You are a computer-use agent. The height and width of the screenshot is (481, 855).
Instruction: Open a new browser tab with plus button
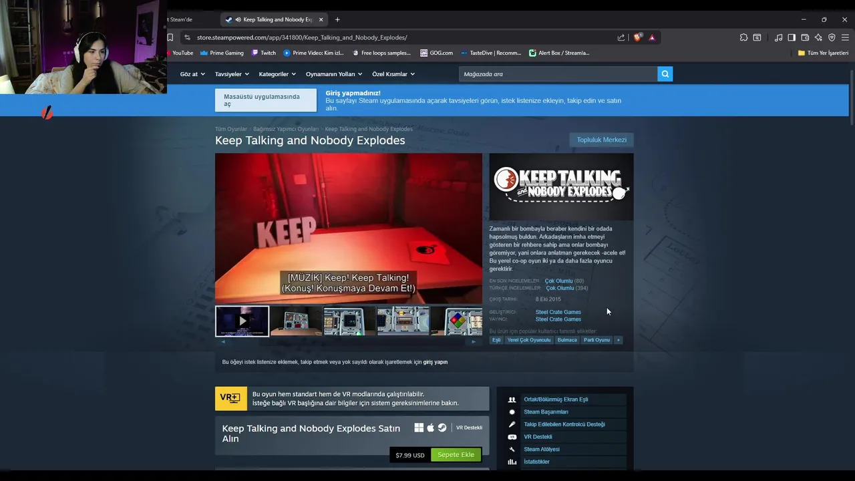coord(337,19)
